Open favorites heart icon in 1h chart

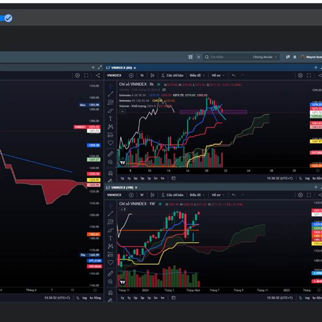click(111, 143)
